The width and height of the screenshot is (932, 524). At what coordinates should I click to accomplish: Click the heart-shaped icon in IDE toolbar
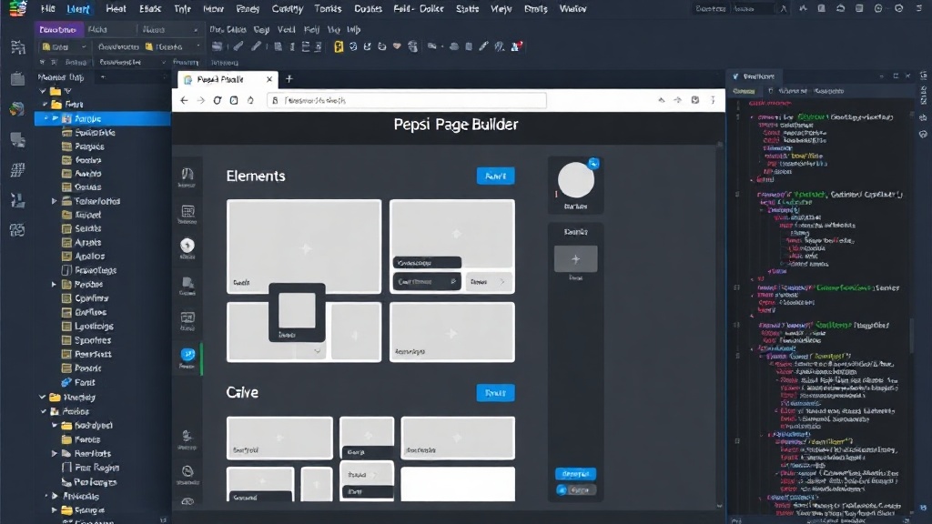tap(397, 46)
